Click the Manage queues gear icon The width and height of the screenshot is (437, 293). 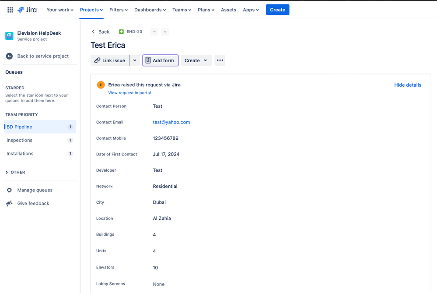9,190
